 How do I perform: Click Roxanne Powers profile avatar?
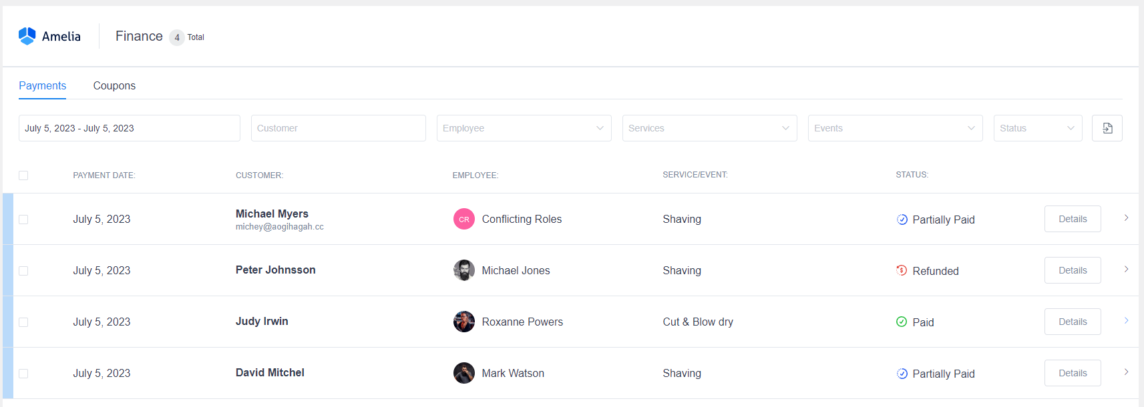pos(463,322)
